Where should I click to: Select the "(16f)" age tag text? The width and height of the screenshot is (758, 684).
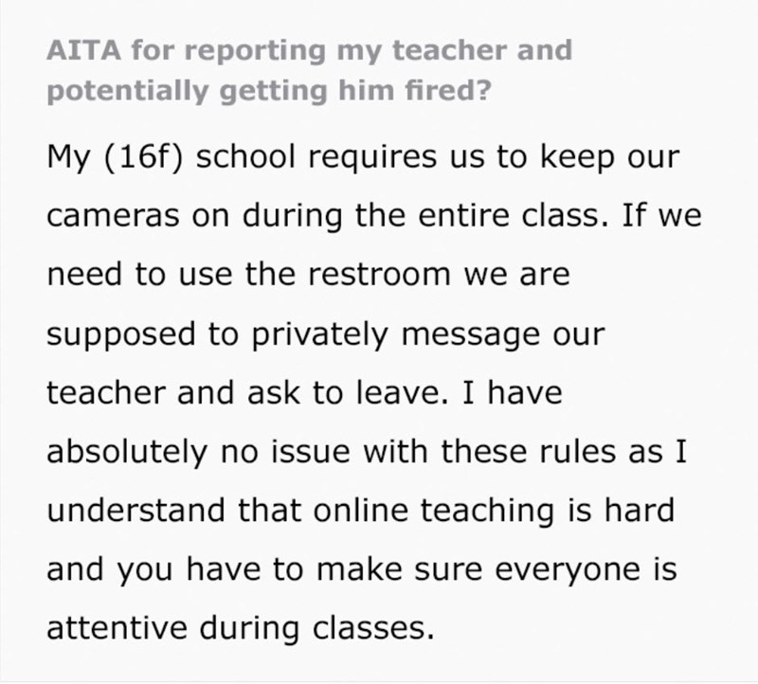click(x=141, y=156)
